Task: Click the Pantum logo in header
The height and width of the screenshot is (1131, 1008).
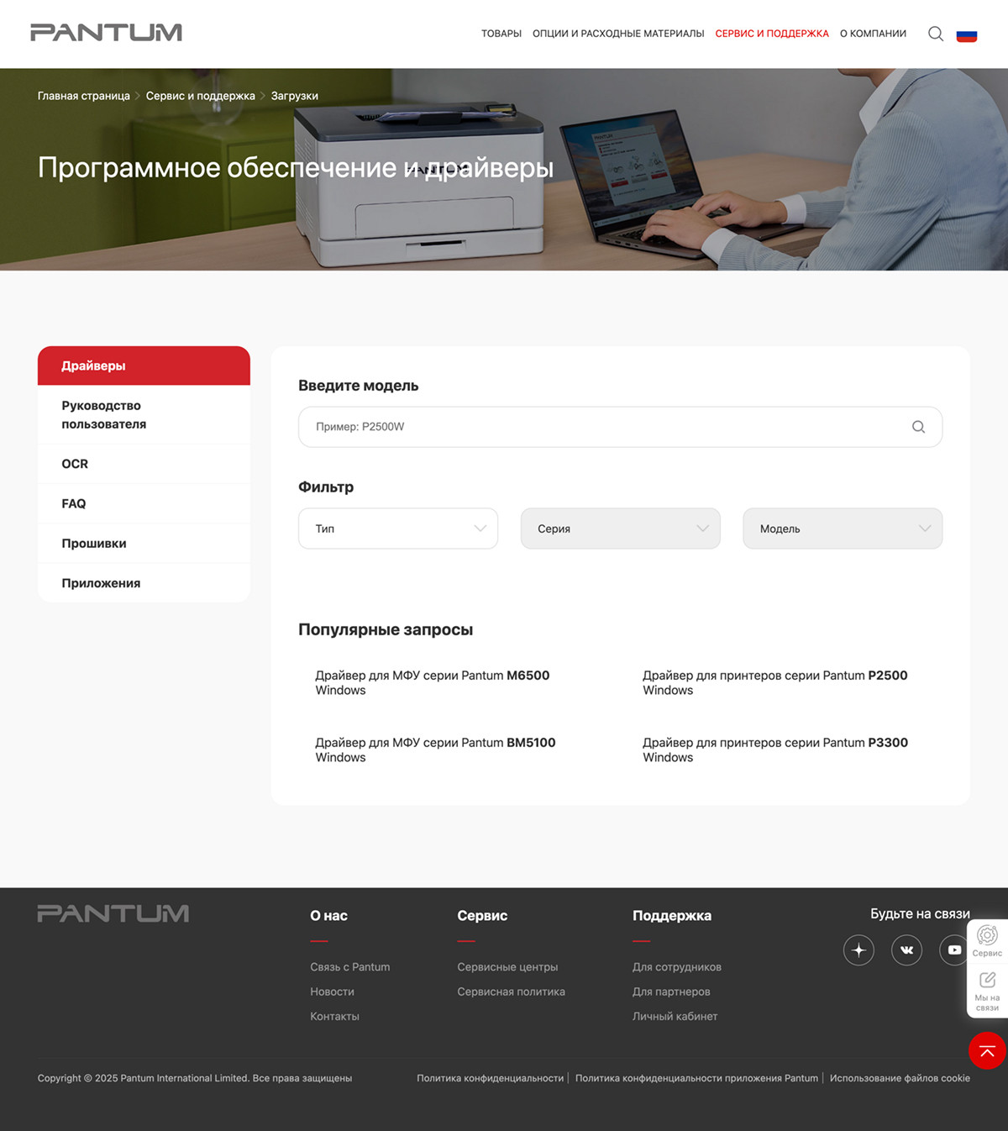Action: [106, 33]
